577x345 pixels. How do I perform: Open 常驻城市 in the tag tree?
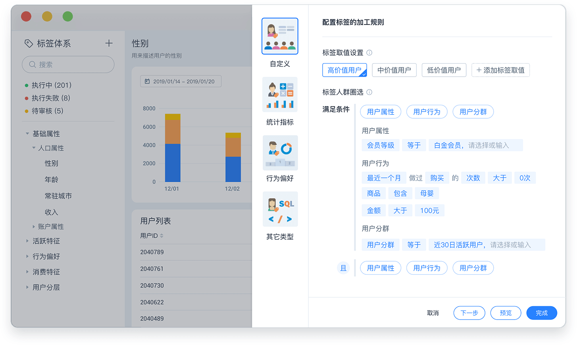click(58, 196)
